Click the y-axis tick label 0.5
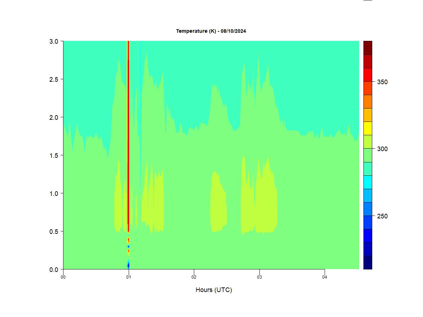 54,231
